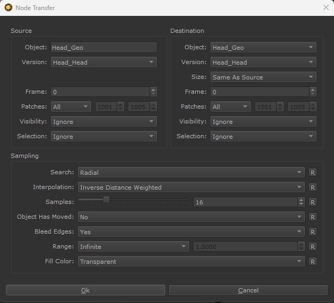This screenshot has height=303, width=334.
Task: Open the Fill Color Transparent dropdown
Action: [x=191, y=262]
